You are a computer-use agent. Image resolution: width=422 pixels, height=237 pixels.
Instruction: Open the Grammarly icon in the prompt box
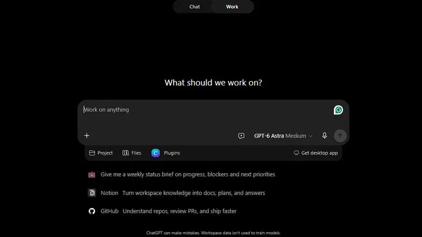coord(338,110)
